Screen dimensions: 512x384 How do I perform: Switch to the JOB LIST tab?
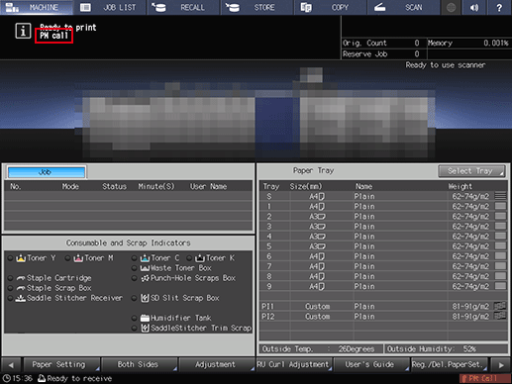(x=110, y=7)
